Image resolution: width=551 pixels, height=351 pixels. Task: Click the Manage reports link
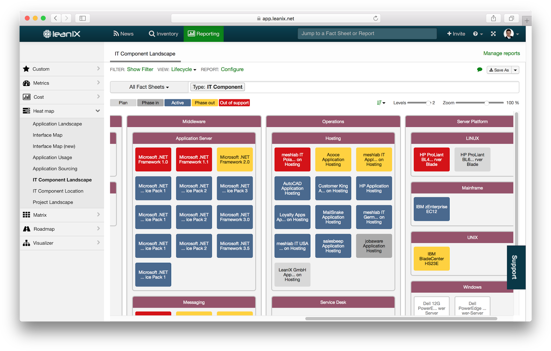click(x=502, y=53)
